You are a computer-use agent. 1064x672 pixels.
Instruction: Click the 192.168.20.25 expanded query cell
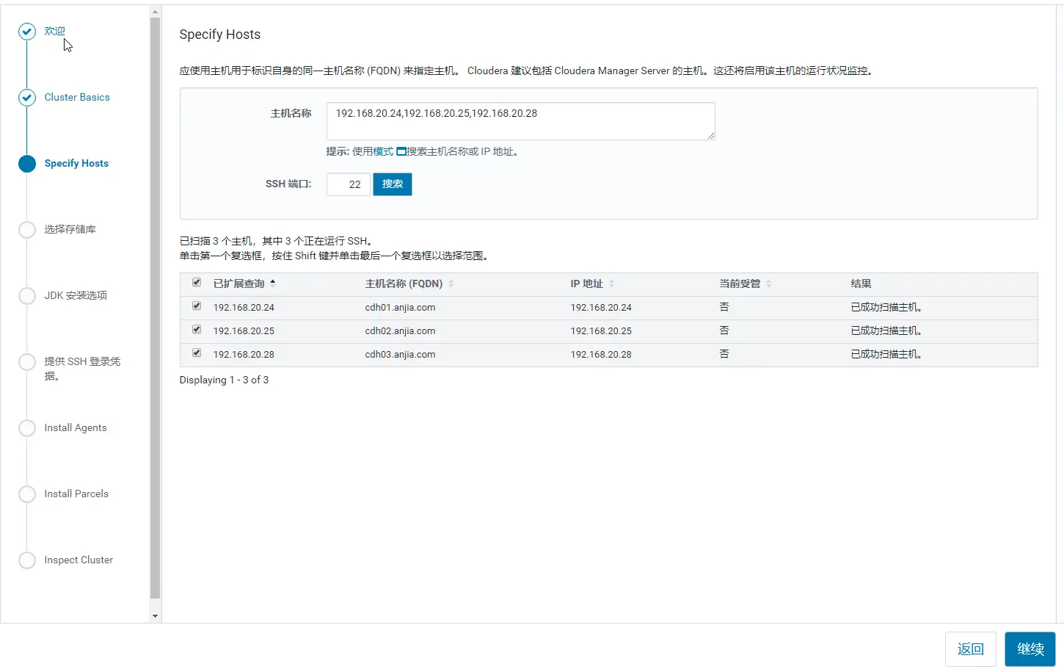coord(244,331)
